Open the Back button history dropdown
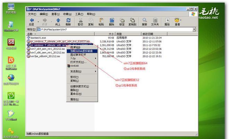Viewport: 229px width, 139px height. point(38,22)
